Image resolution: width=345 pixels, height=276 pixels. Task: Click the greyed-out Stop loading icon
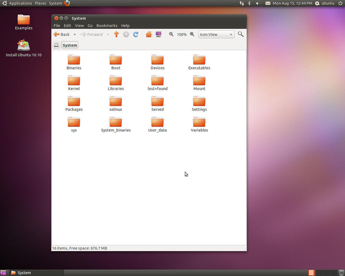coord(126,34)
